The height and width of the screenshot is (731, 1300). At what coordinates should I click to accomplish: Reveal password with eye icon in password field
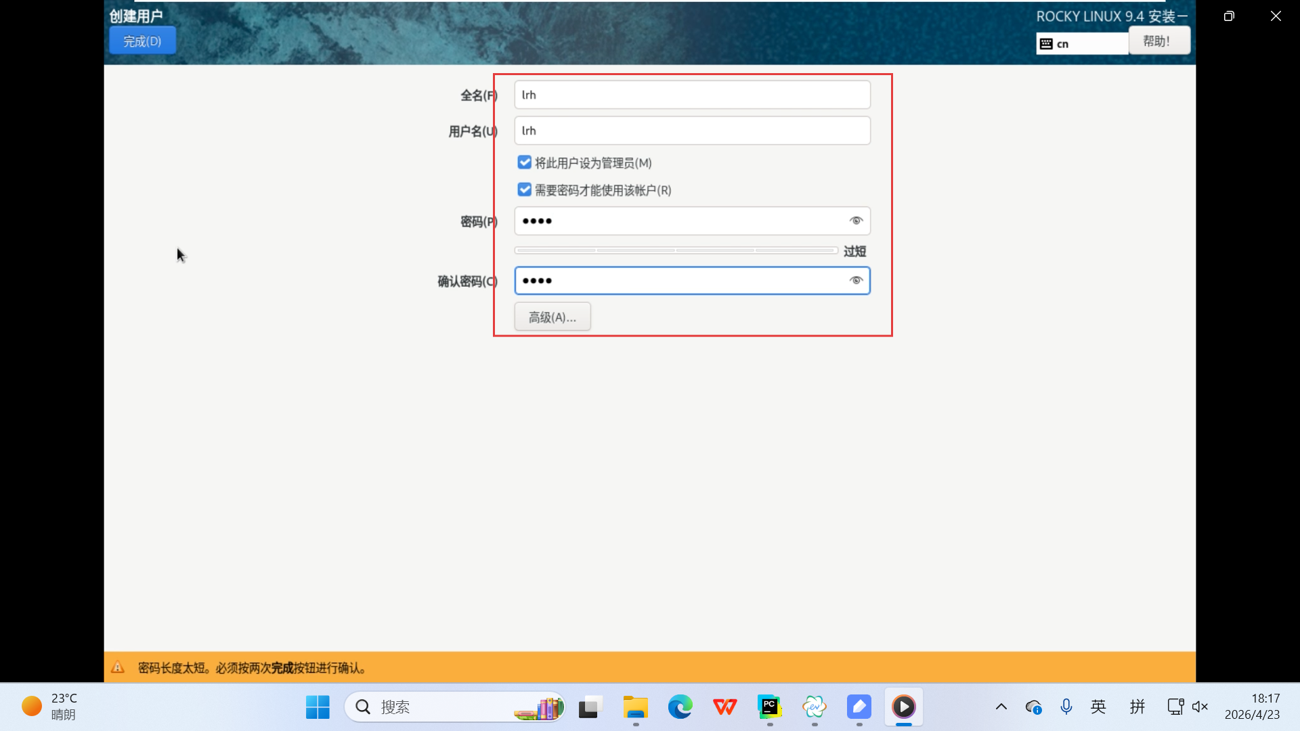(856, 221)
